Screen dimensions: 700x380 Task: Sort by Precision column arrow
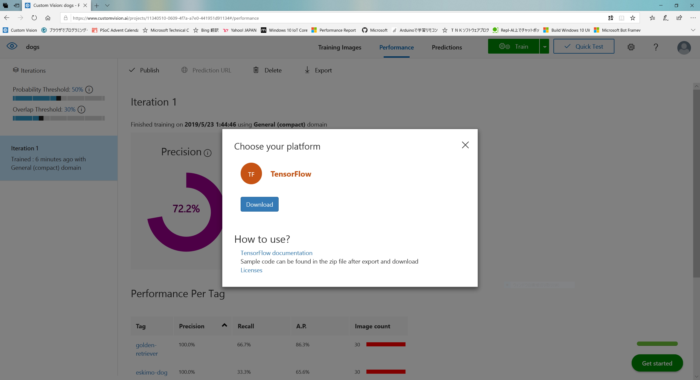224,325
